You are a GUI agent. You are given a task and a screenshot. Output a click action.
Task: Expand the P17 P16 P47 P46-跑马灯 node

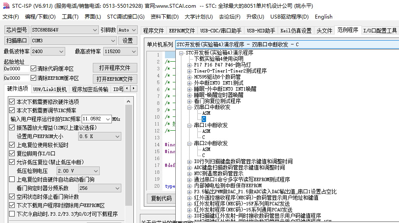[x=189, y=65]
